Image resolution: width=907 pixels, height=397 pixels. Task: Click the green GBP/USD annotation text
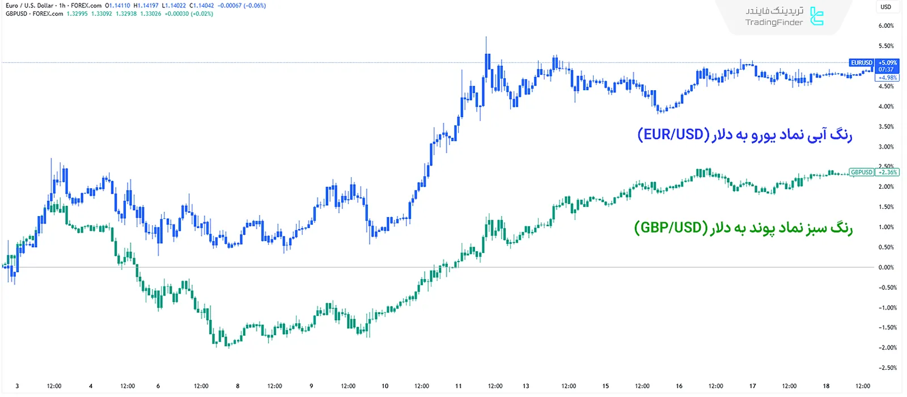pyautogui.click(x=743, y=228)
